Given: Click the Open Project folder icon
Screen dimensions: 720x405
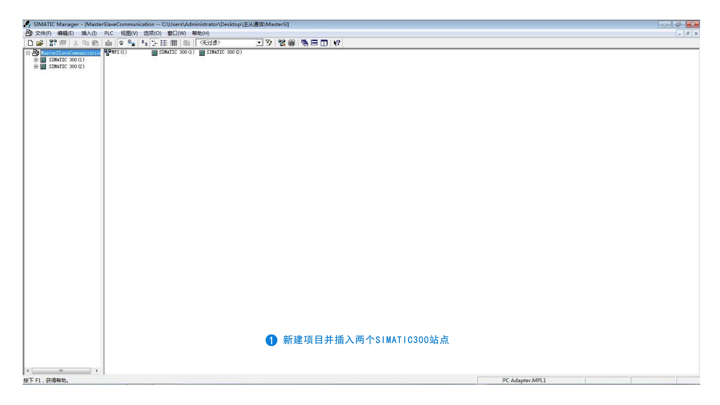Looking at the screenshot, I should tap(40, 43).
